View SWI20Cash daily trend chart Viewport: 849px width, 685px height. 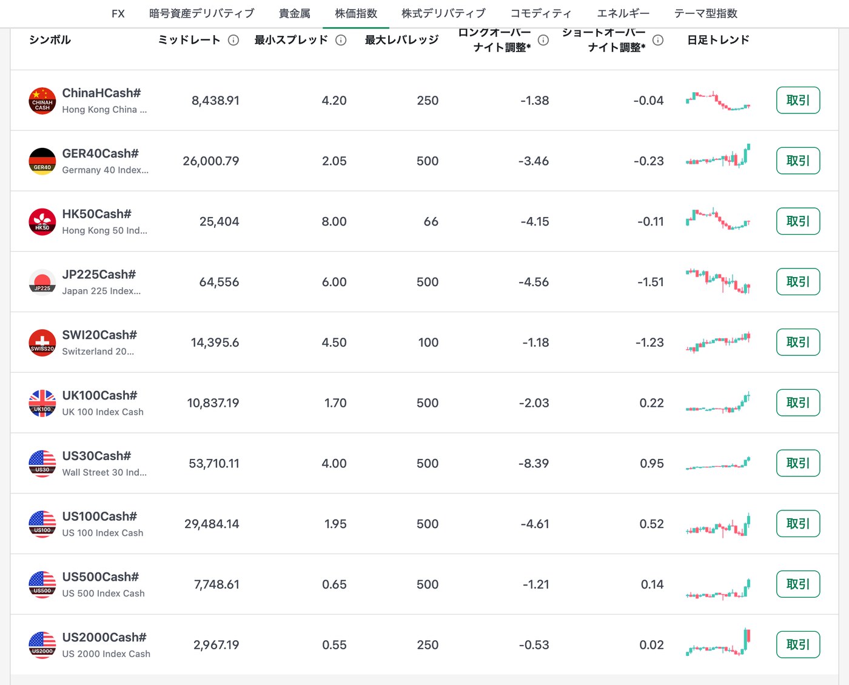pyautogui.click(x=718, y=343)
